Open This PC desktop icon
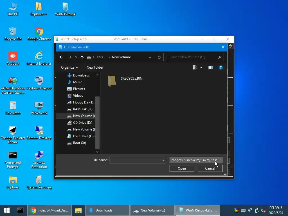The height and width of the screenshot is (216, 288). tap(13, 9)
